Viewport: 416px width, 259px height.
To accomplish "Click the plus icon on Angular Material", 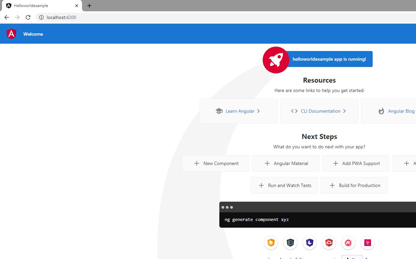I will click(267, 163).
